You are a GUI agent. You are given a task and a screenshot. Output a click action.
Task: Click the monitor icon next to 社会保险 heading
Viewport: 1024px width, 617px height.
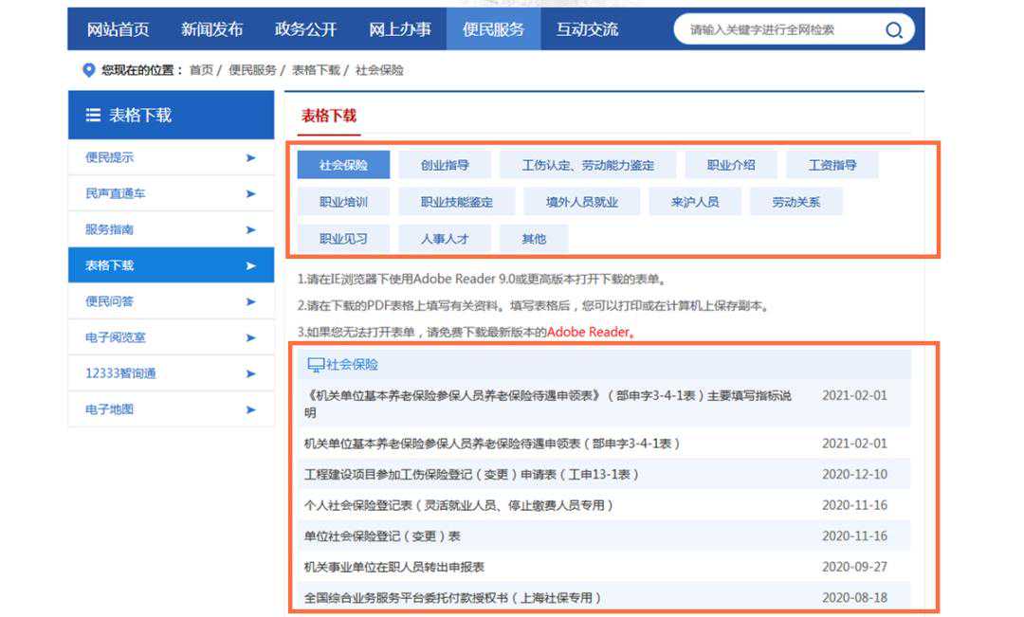[315, 365]
